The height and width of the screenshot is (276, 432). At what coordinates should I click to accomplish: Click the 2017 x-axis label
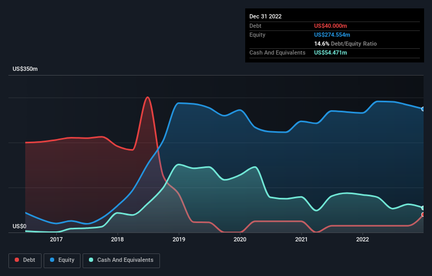click(x=56, y=239)
